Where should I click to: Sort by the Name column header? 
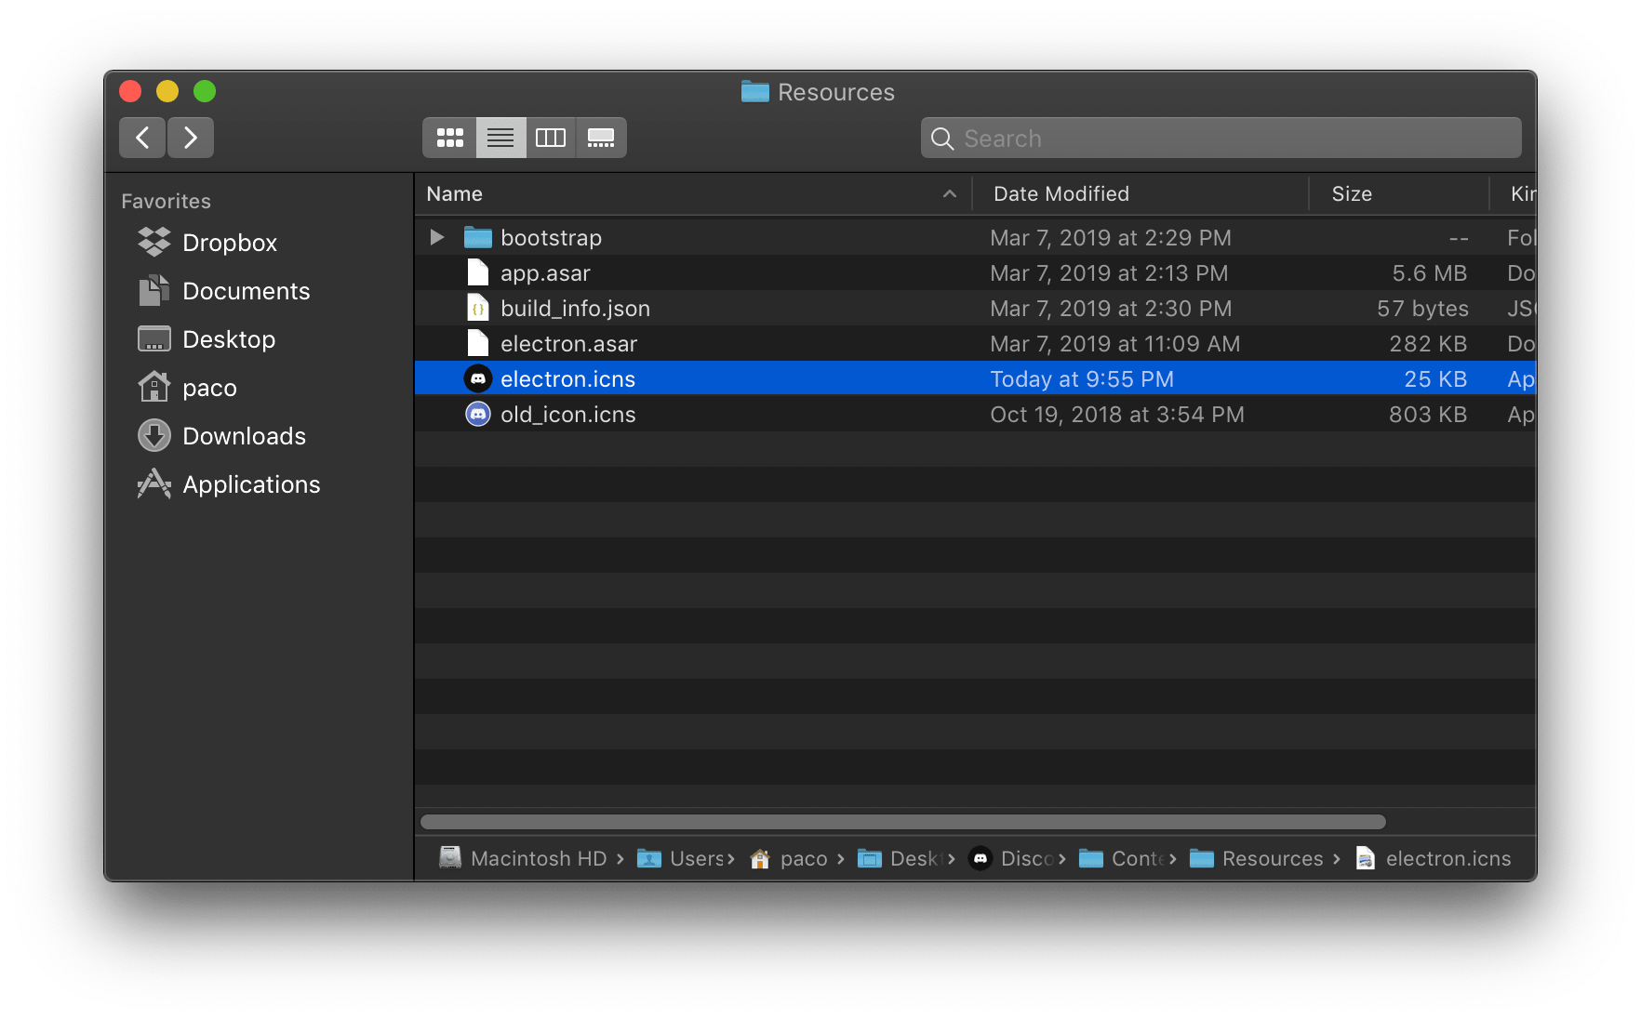point(692,193)
